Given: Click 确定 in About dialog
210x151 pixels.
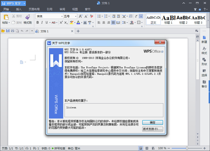Looking at the screenshot, I should point(153,122).
